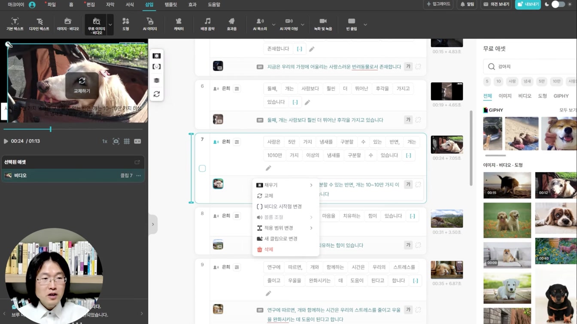This screenshot has height=324, width=577.
Task: Open the AI 목소리 tool
Action: pyautogui.click(x=260, y=24)
